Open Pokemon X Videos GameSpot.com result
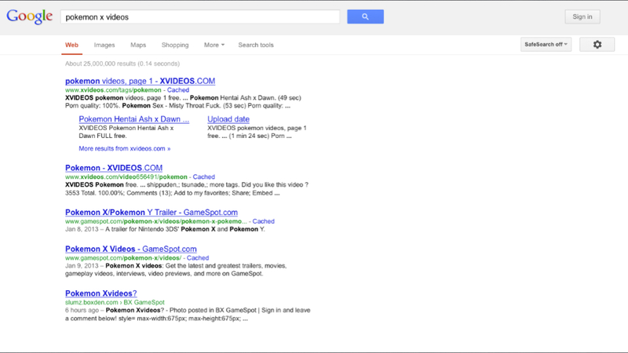 pyautogui.click(x=131, y=249)
